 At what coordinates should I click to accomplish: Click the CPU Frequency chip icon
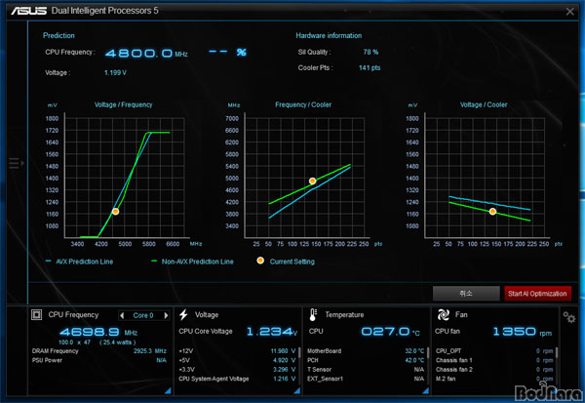[37, 315]
